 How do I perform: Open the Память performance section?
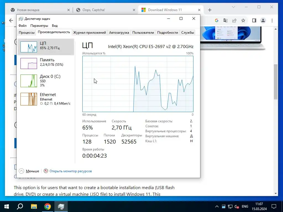pyautogui.click(x=46, y=63)
